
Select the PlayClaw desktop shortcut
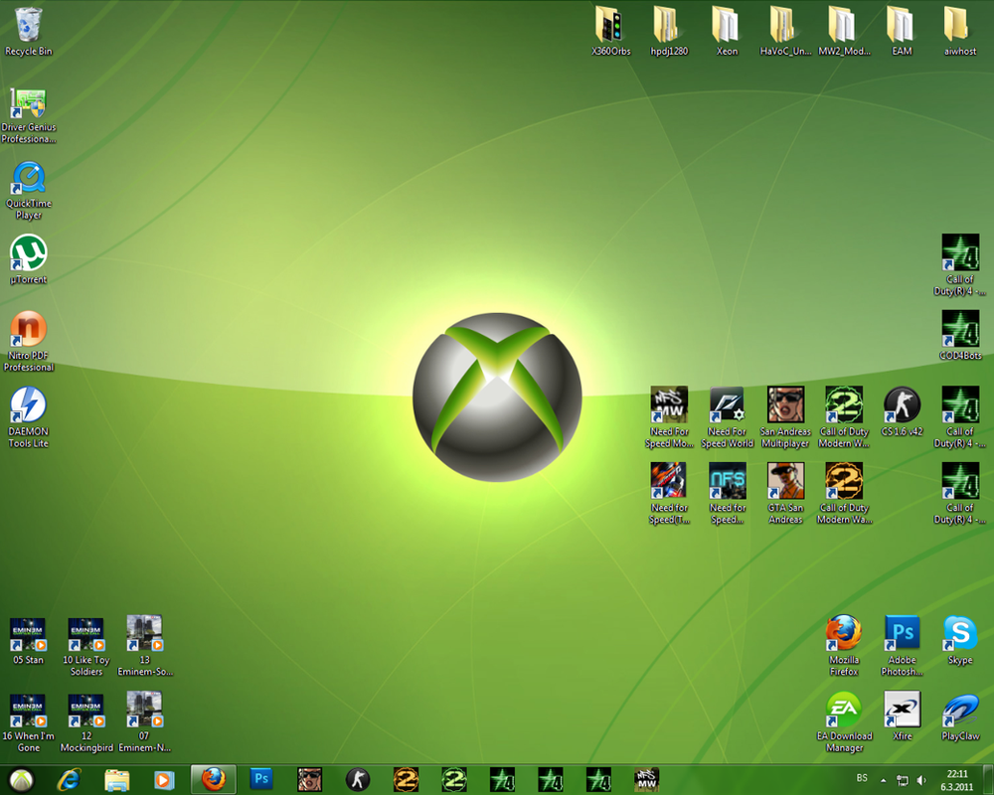959,710
